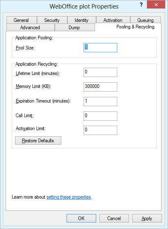The image size is (168, 229).
Task: Click the question mark help icon
Action: tap(141, 5)
